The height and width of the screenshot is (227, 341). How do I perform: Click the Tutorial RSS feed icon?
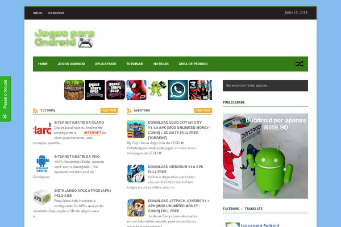tap(35, 111)
